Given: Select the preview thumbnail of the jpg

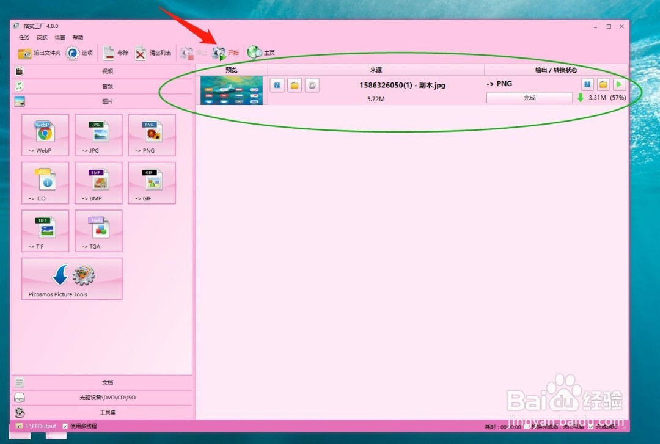Looking at the screenshot, I should click(232, 90).
